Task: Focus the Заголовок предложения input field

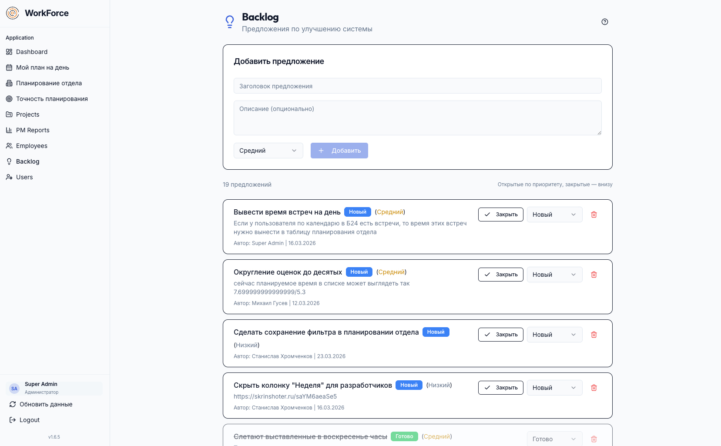Action: click(417, 86)
